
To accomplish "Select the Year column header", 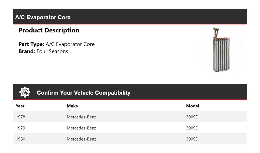I will click(x=20, y=106).
